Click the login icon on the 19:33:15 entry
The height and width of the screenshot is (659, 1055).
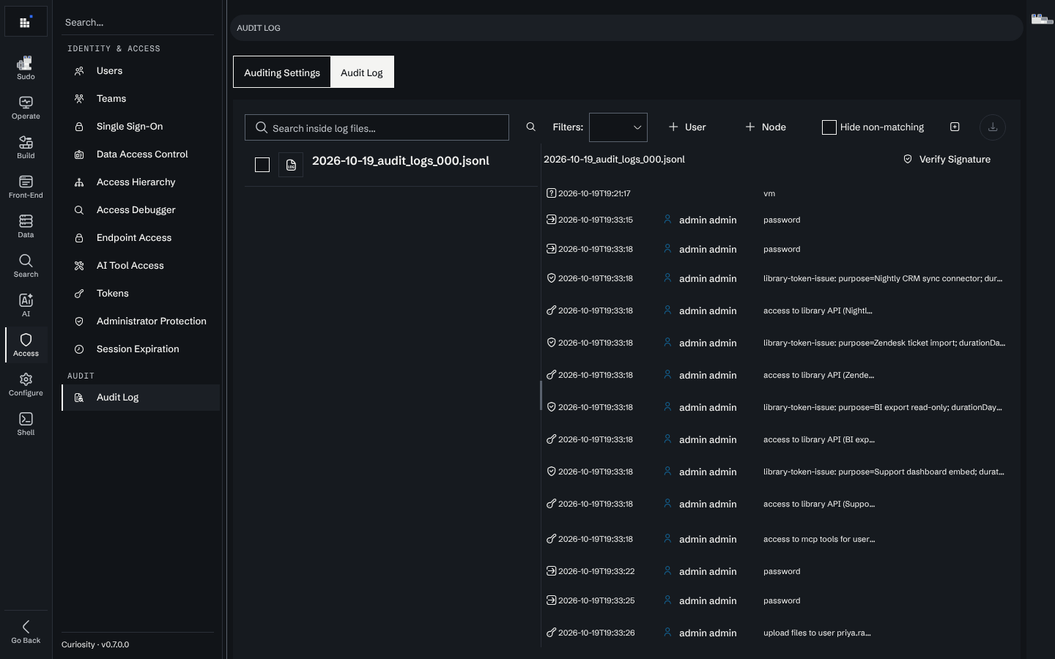551,220
